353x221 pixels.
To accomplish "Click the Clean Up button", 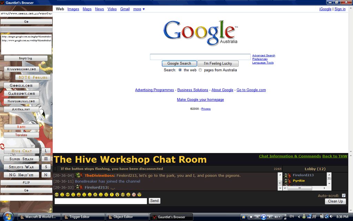I will [x=335, y=201].
